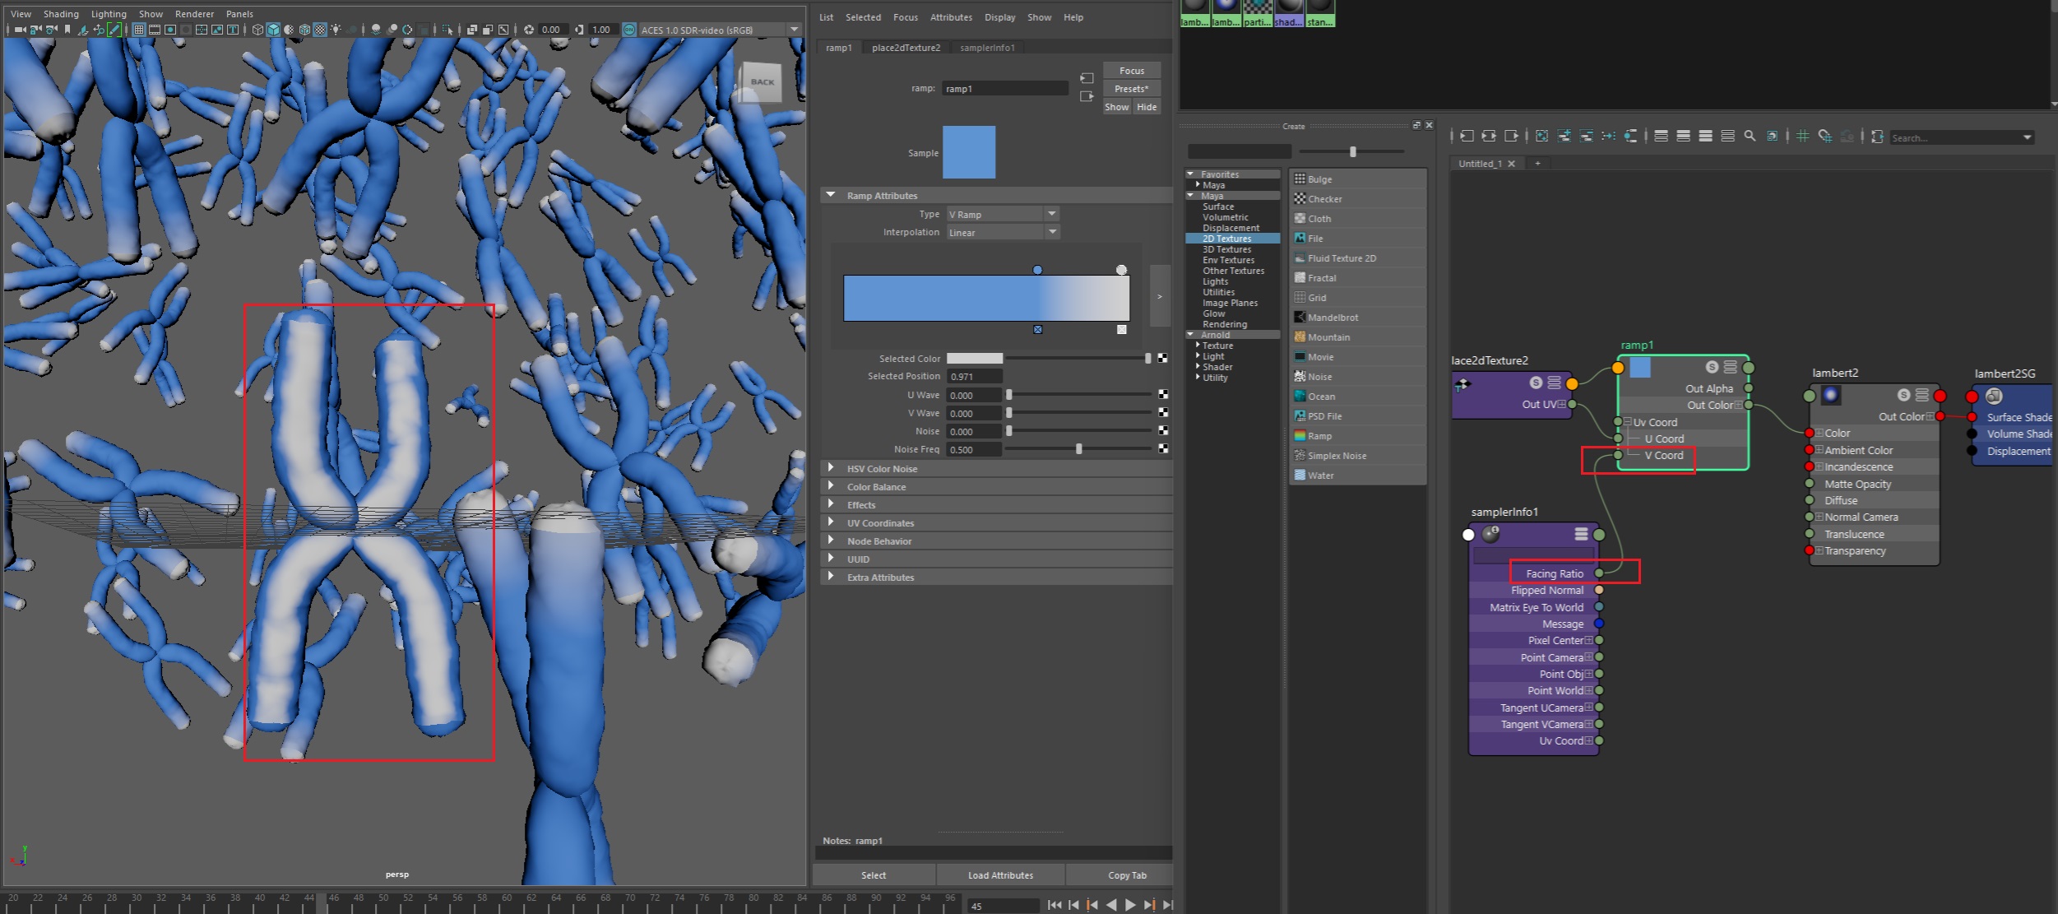Click the Node Editor magnifier search icon
The height and width of the screenshot is (914, 2058).
tap(1750, 137)
